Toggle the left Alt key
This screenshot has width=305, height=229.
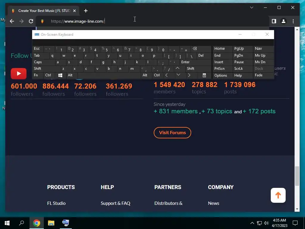click(71, 75)
